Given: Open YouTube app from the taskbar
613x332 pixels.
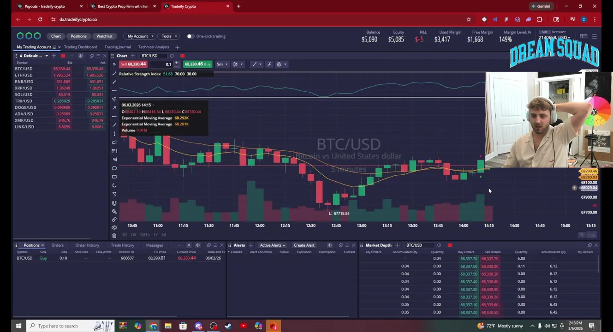Looking at the screenshot, I should (243, 326).
